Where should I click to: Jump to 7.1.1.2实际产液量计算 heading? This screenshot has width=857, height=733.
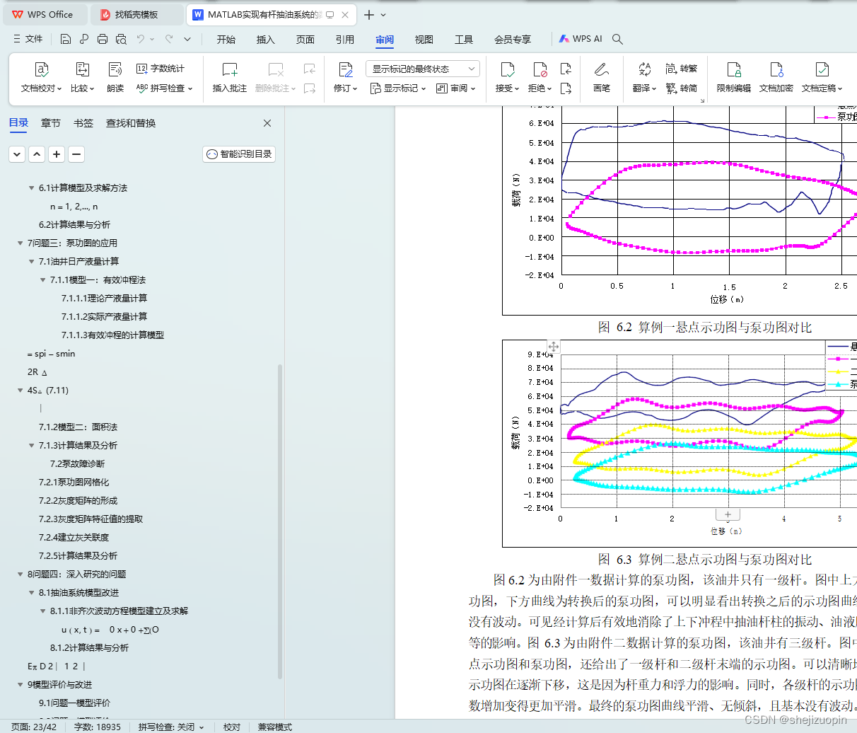[105, 317]
